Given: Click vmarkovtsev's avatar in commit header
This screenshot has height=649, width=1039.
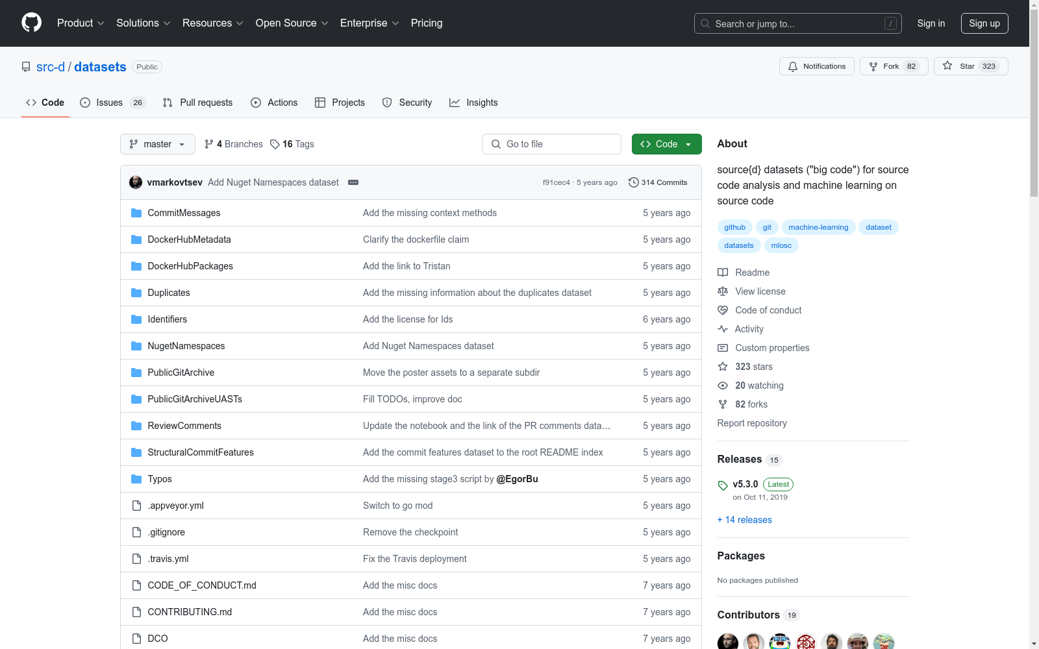Looking at the screenshot, I should coord(136,182).
